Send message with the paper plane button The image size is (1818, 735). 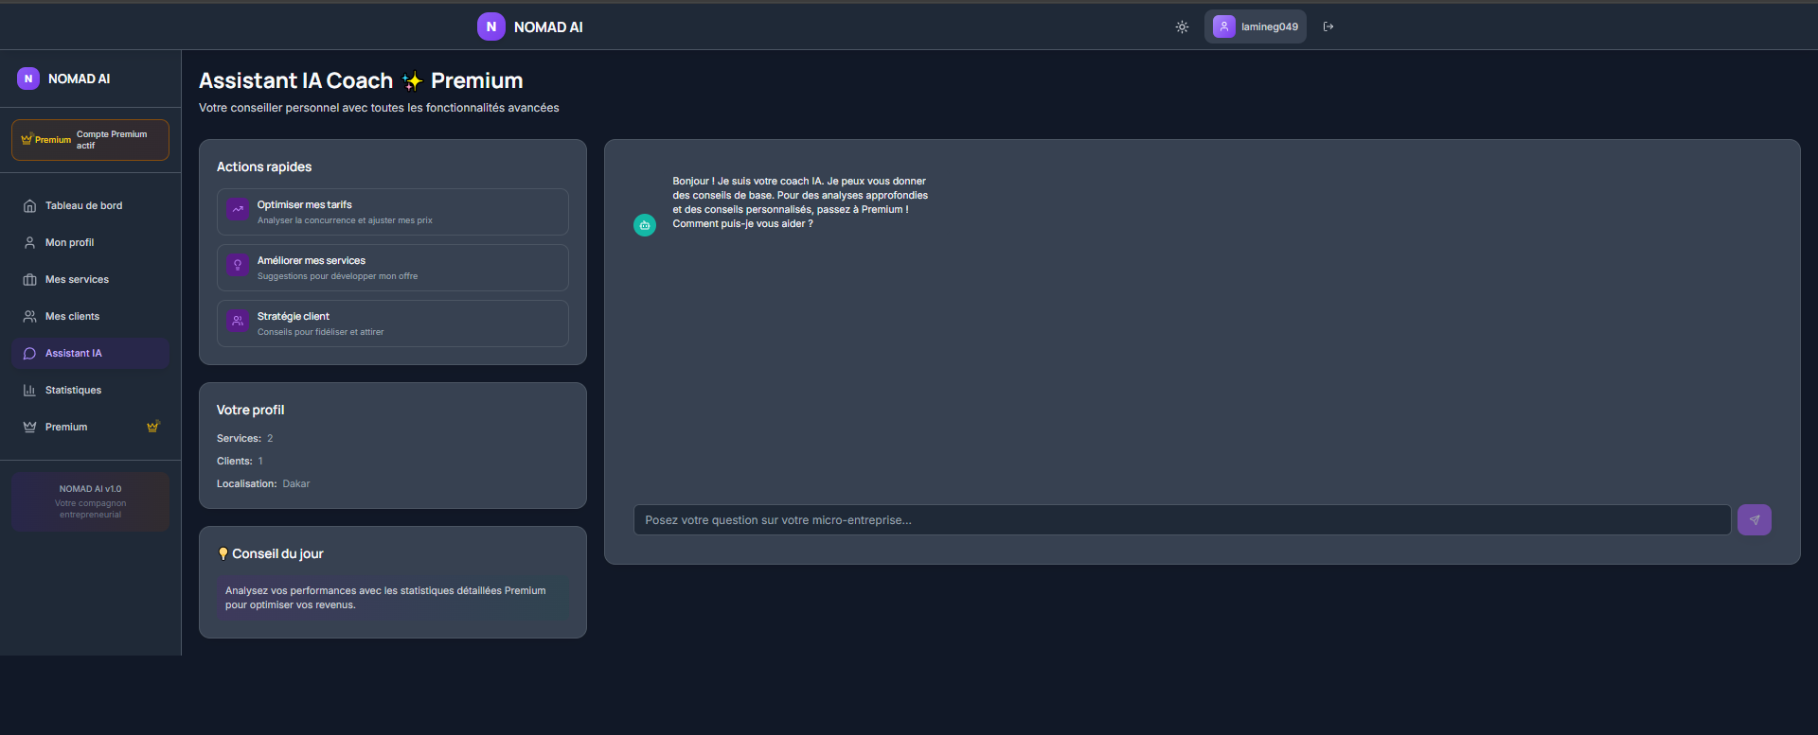1754,519
